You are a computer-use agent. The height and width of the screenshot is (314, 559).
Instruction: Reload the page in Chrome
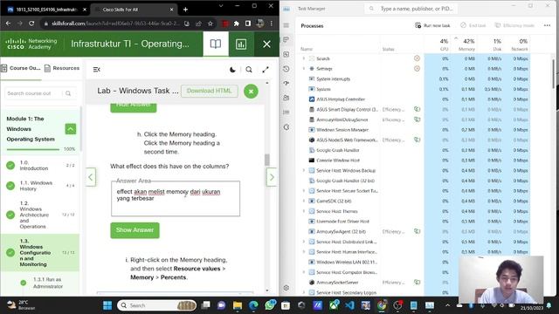pyautogui.click(x=31, y=24)
